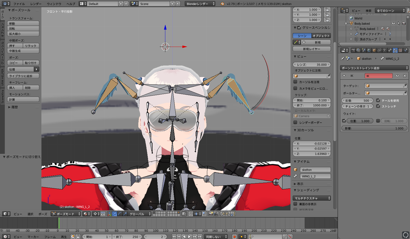The height and width of the screenshot is (239, 410).
Task: Delete the IK constraint with X button
Action: click(405, 76)
